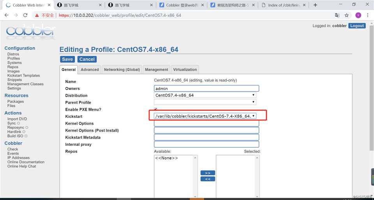Remove repo with << button
The width and height of the screenshot is (374, 200).
tap(208, 179)
